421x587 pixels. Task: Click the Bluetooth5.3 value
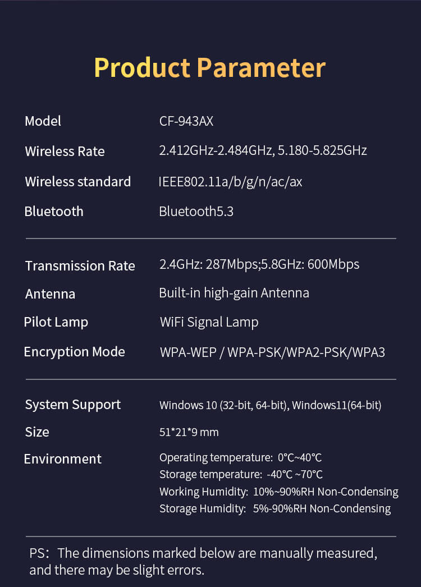196,212
